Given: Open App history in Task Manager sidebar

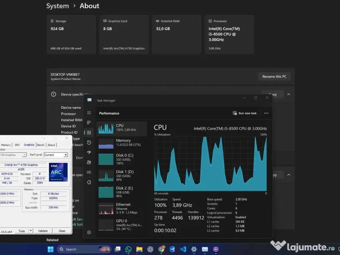Looking at the screenshot, I should pos(89,142).
